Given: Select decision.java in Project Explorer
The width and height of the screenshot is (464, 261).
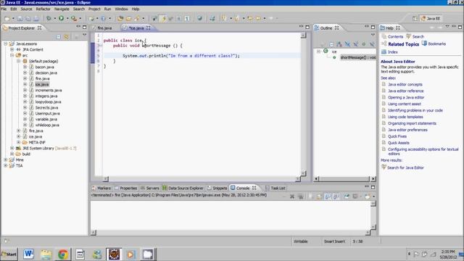Looking at the screenshot, I should tap(46, 72).
